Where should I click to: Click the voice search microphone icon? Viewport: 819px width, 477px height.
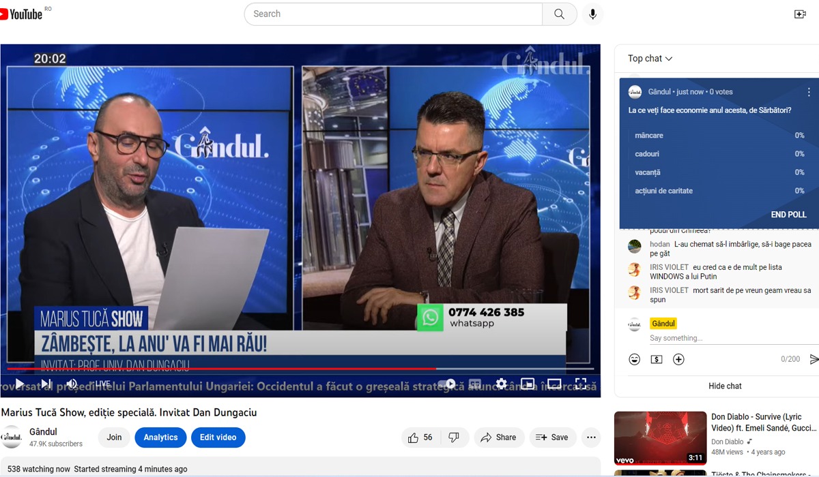(x=592, y=14)
